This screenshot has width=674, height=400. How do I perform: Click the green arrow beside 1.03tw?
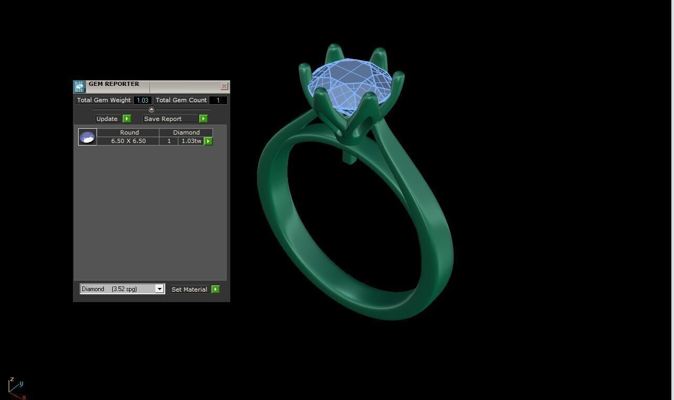coord(208,141)
